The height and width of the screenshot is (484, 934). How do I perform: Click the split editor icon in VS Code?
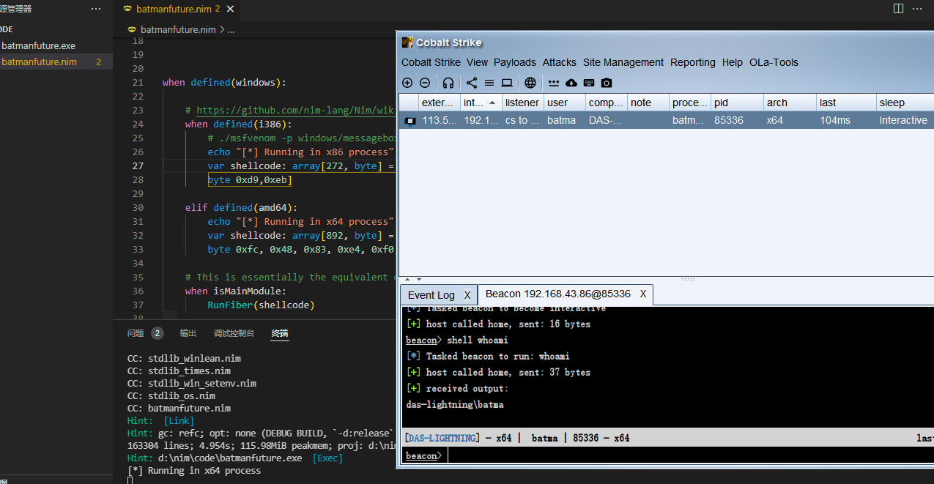pyautogui.click(x=898, y=9)
